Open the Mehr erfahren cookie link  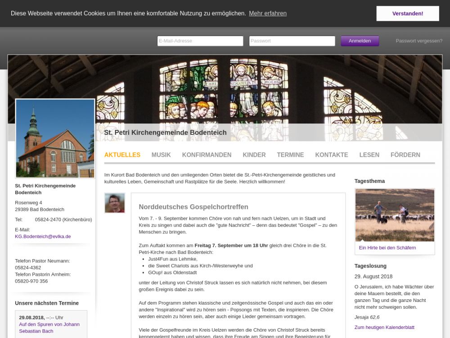(x=267, y=14)
